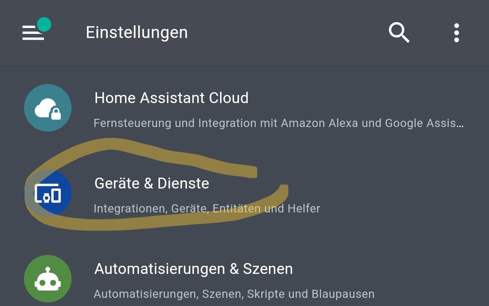Select the Geräte & Dienste title
489x306 pixels.
(x=152, y=184)
